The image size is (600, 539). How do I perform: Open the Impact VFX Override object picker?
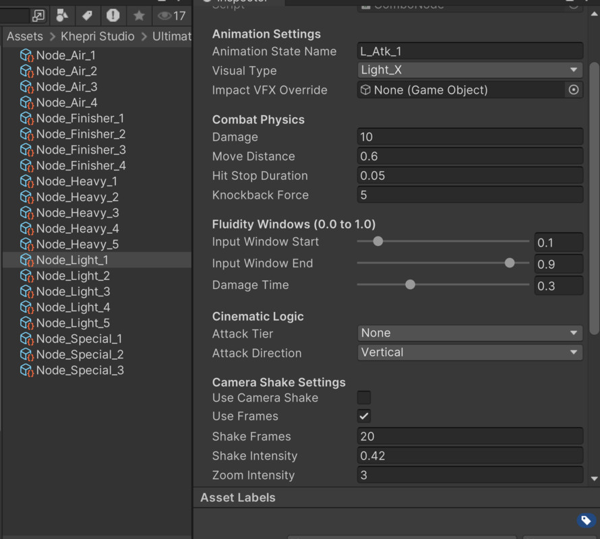[574, 90]
